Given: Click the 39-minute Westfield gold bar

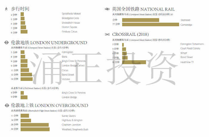Looking at the screenshot, I should tap(35, 129).
